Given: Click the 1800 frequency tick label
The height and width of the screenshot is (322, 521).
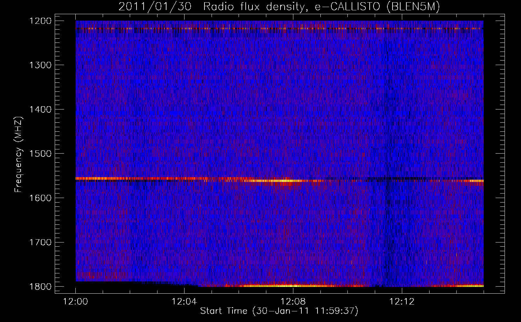Looking at the screenshot, I should (x=40, y=287).
